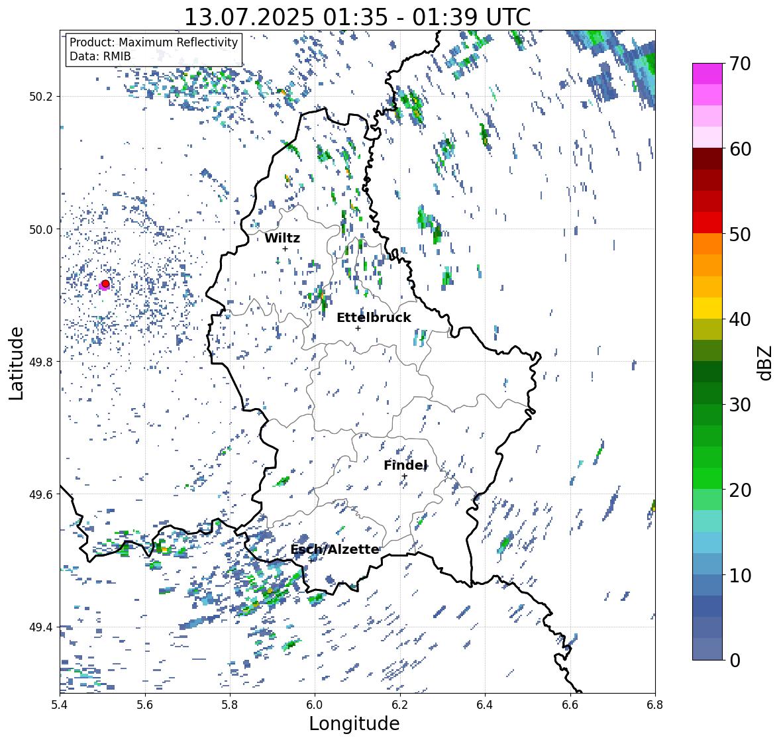Click longitude tick label 6.8

[x=655, y=704]
